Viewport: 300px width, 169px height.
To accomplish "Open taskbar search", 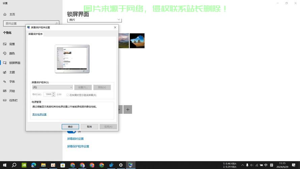I will tap(14, 165).
